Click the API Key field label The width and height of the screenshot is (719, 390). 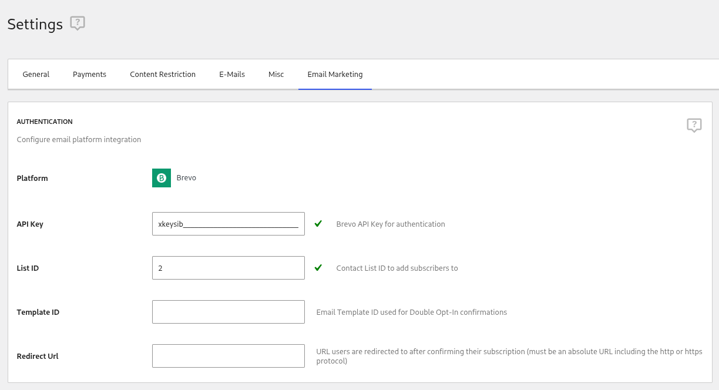pyautogui.click(x=29, y=224)
